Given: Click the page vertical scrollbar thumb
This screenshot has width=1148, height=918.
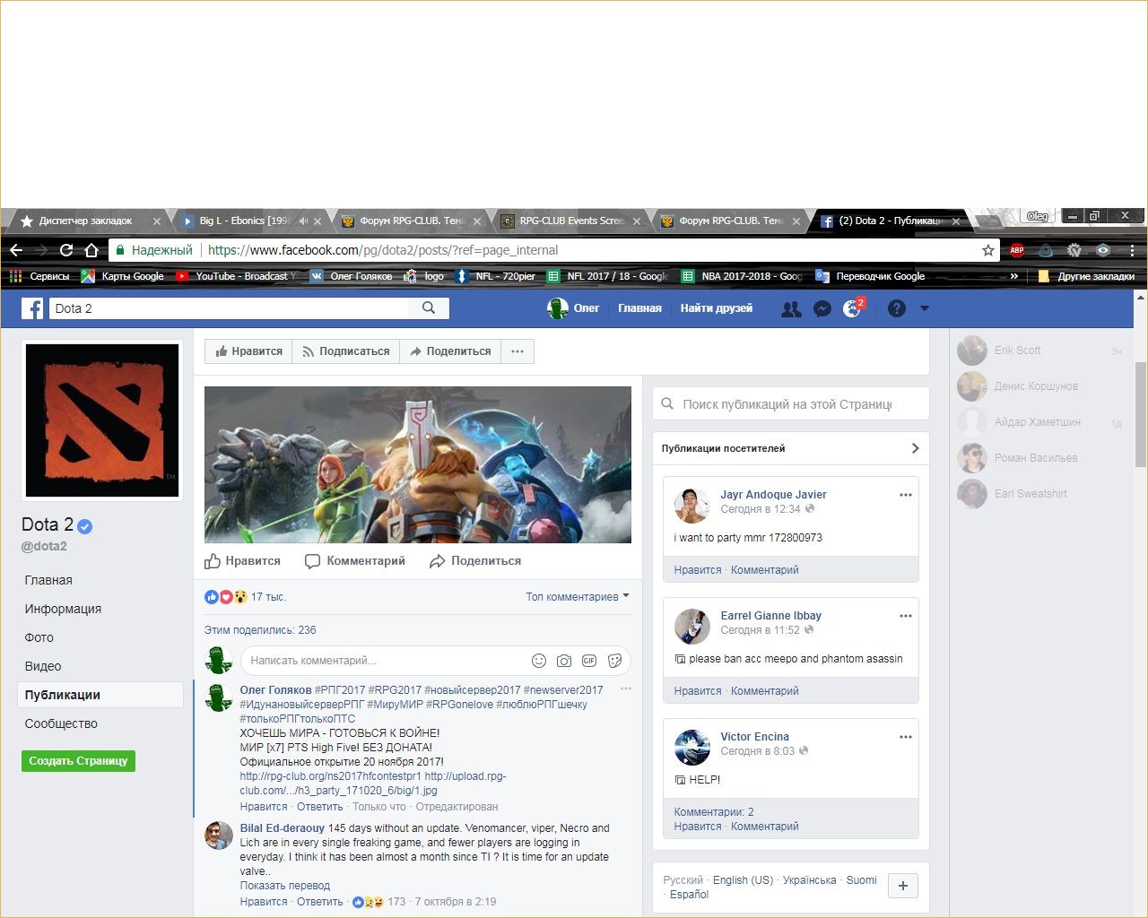Looking at the screenshot, I should tap(1140, 414).
